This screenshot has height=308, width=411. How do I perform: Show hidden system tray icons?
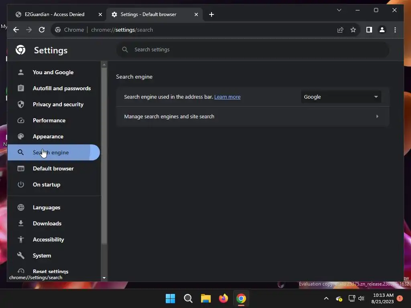326,298
